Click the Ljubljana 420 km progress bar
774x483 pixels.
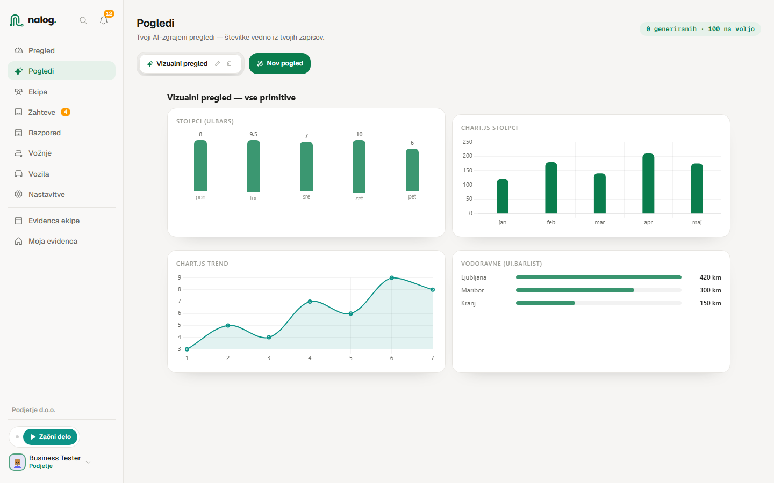[598, 277]
